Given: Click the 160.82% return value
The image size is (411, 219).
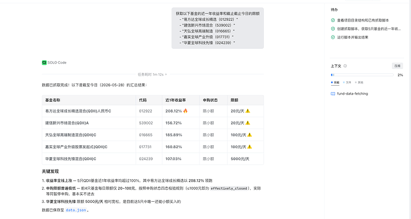Looking at the screenshot, I should pos(173,147).
